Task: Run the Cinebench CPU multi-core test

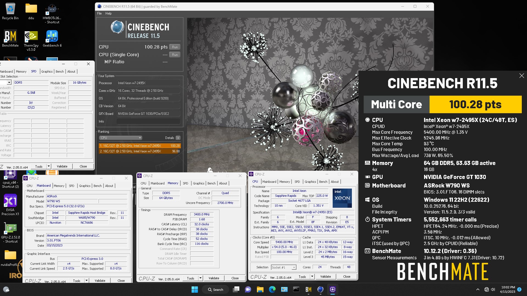Action: coord(175,47)
